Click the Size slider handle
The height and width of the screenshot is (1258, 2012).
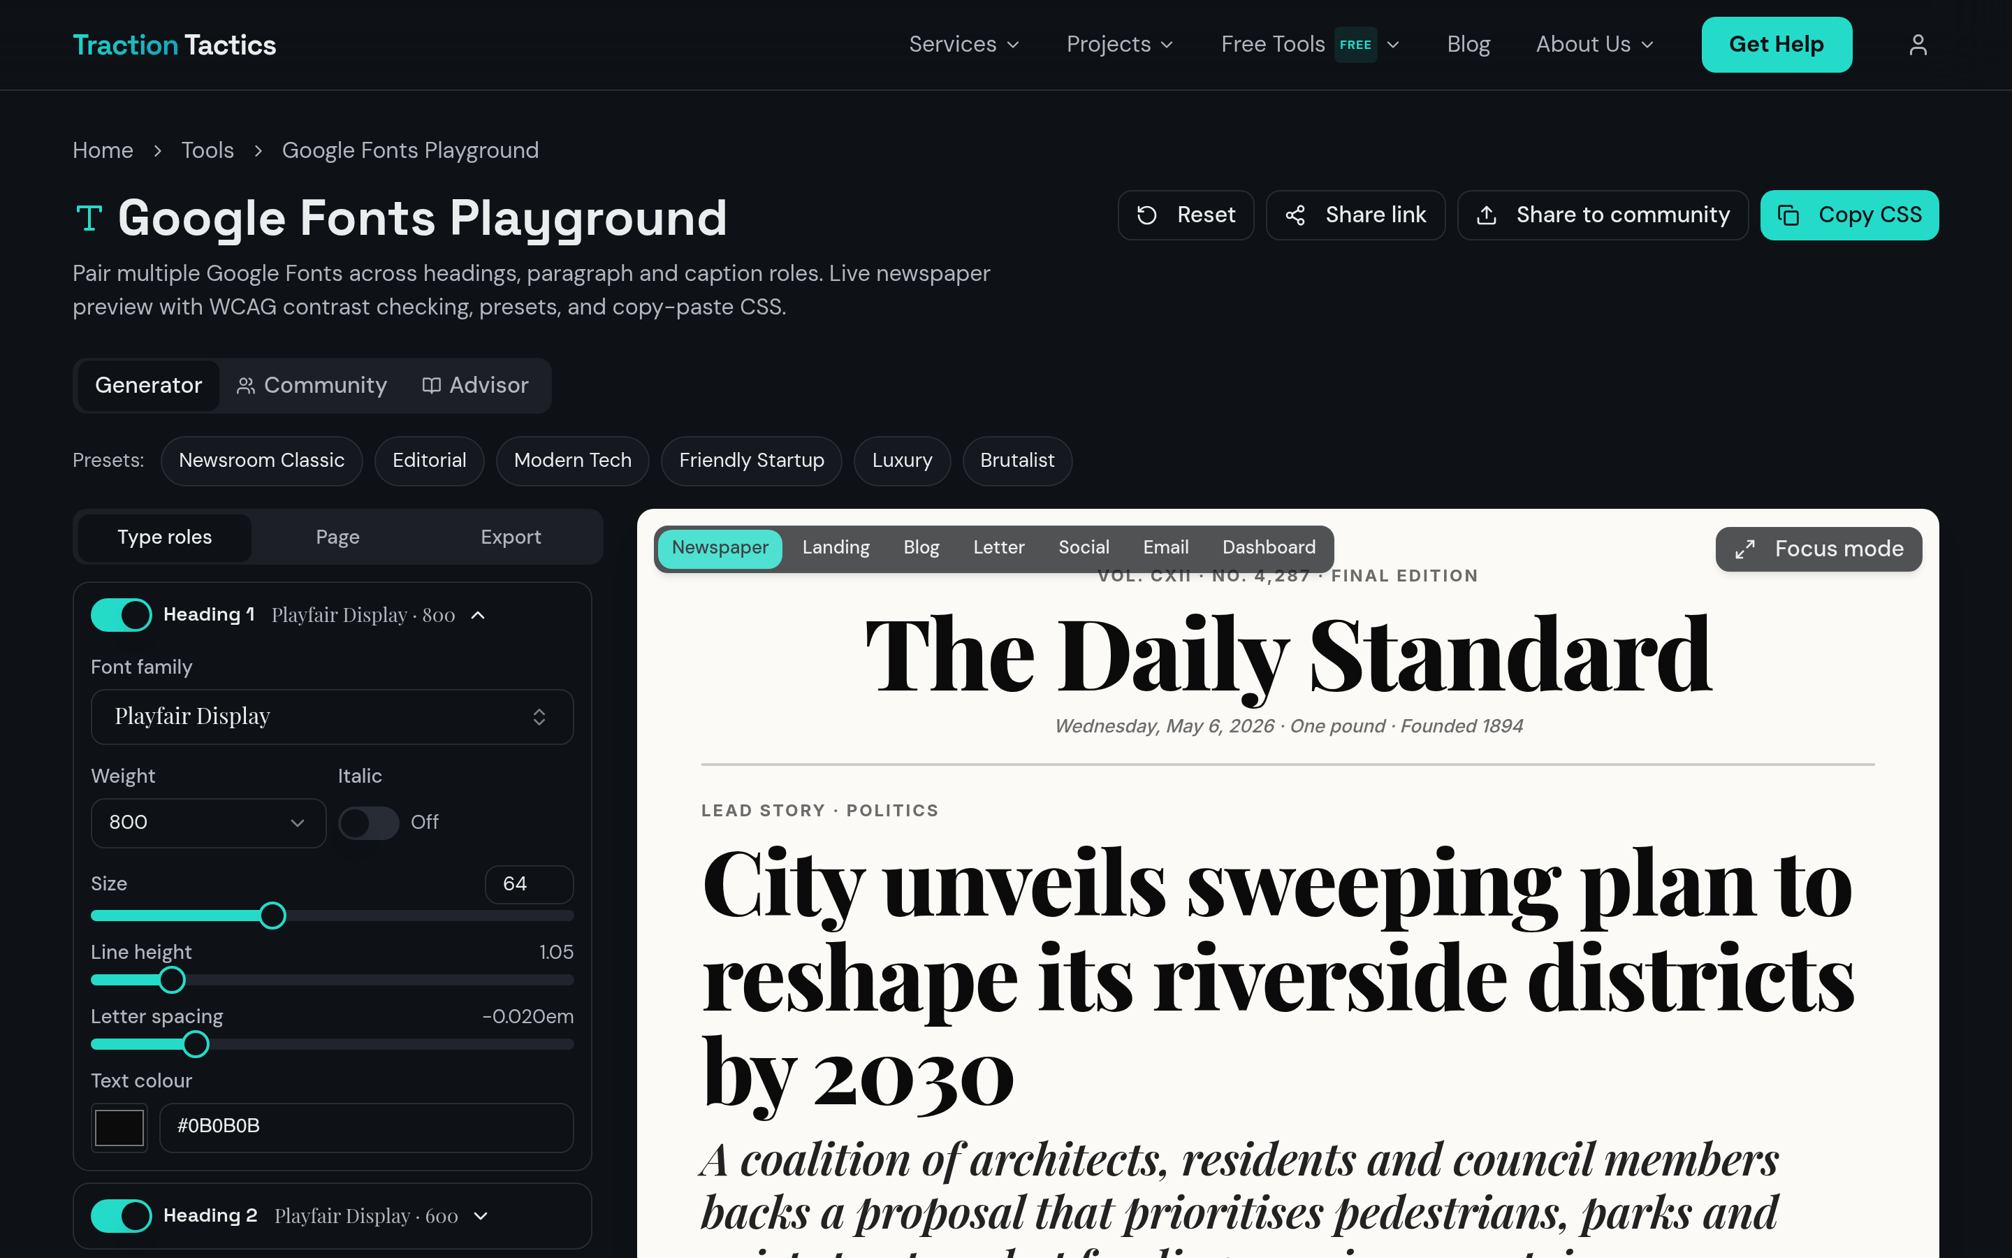[x=272, y=916]
